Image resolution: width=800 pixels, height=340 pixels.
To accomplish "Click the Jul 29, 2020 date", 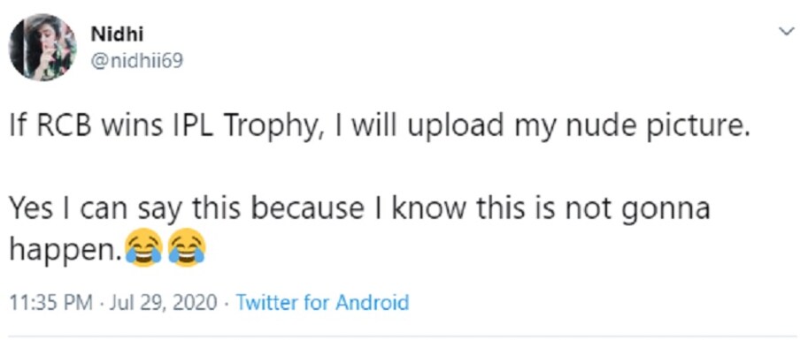I will [x=162, y=304].
